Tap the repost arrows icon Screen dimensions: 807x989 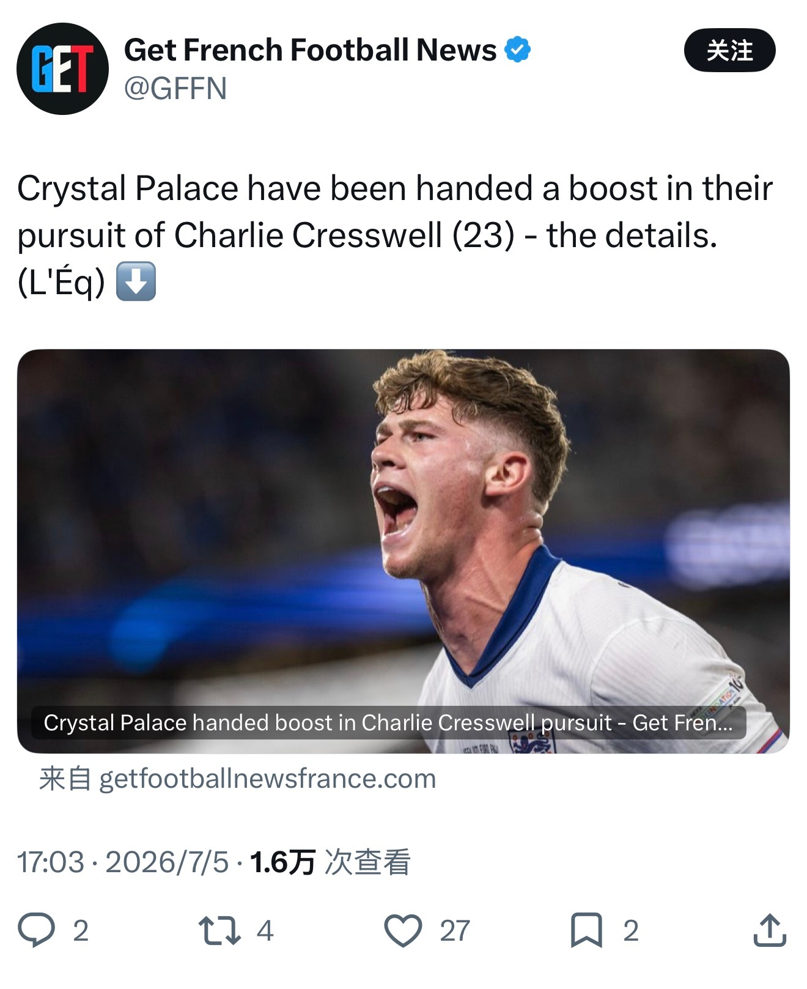pos(219,930)
